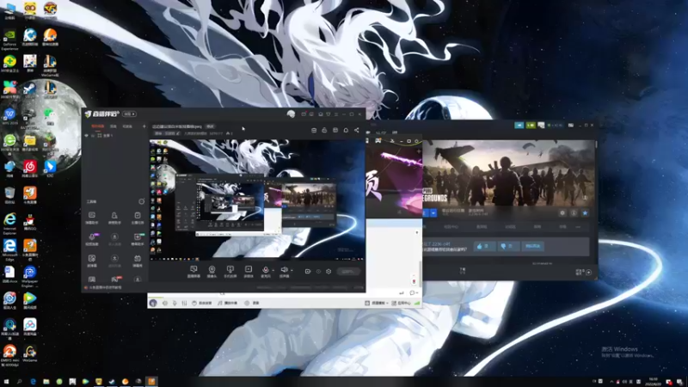Screen dimensions: 688x387
Task: Open the speaker dropdown arrow
Action: [x=292, y=270]
